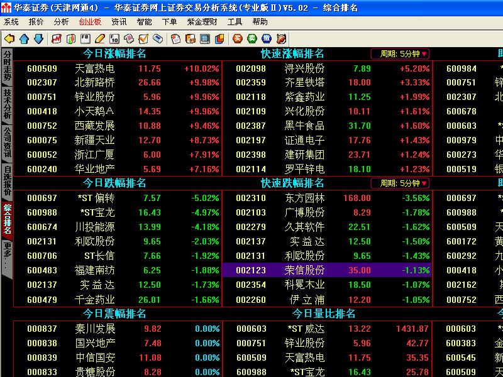Open period dropdown for 快速涨幅排名
Screen dimensions: 503x377
[400, 54]
